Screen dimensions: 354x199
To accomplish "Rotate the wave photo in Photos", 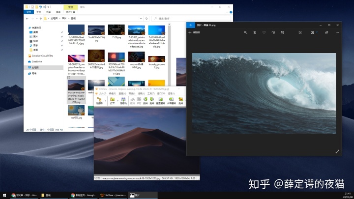I will click(273, 32).
